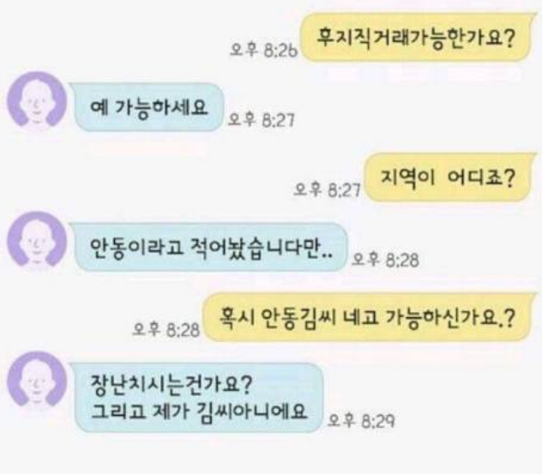This screenshot has height=474, width=542.
Task: Click the word '안동김씨' in the yellow bubble
Action: pyautogui.click(x=298, y=318)
